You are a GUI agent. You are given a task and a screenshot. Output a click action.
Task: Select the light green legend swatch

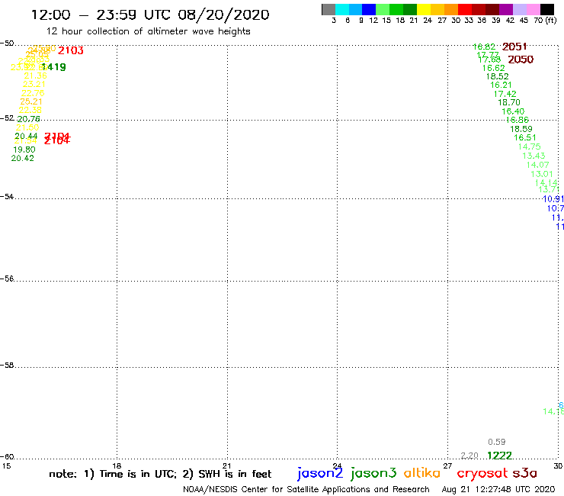coord(383,9)
